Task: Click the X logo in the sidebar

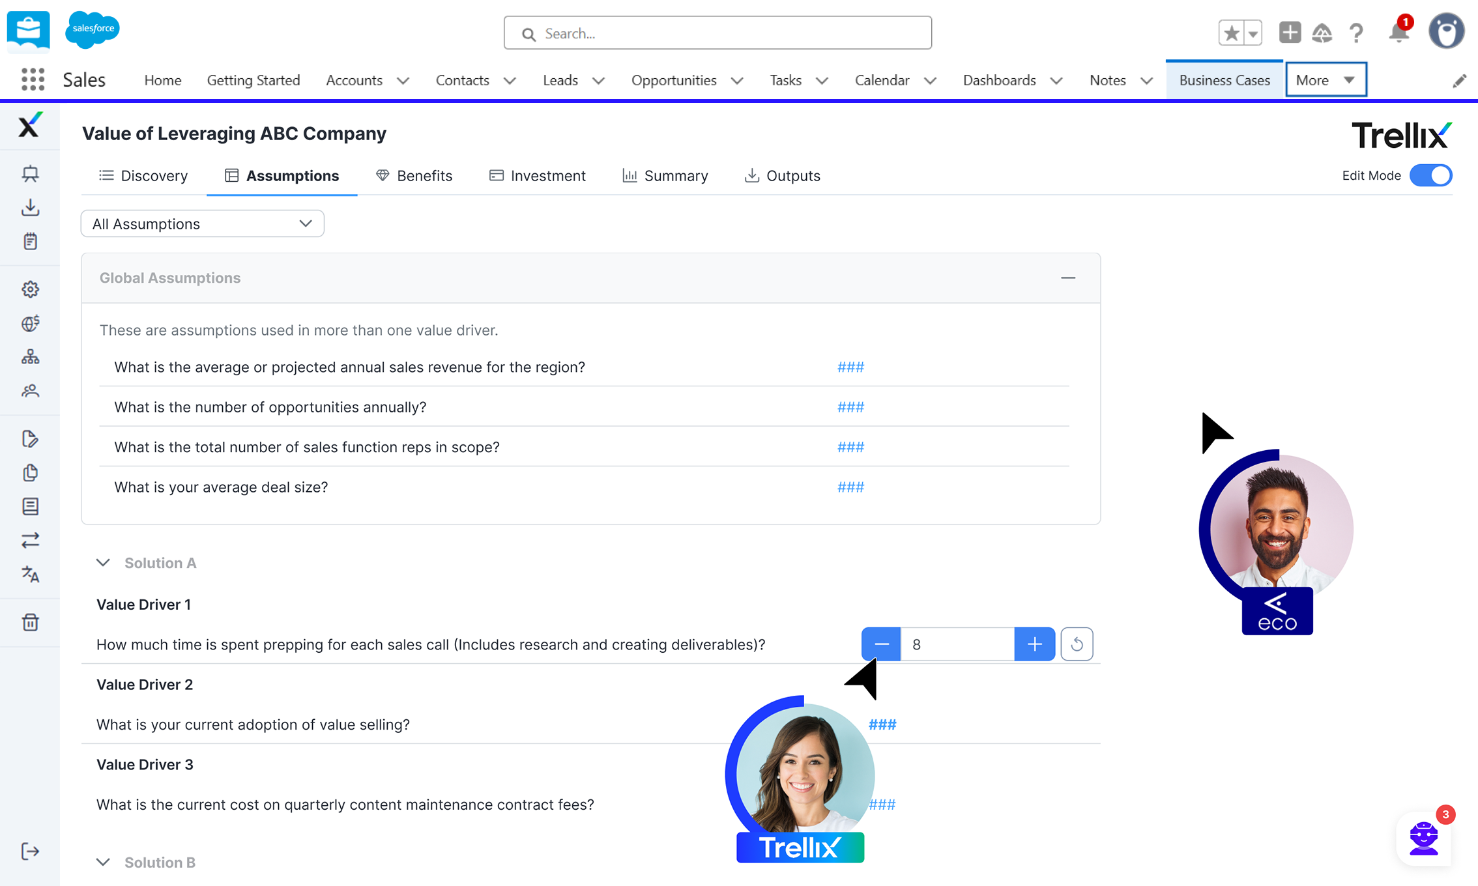Action: pos(29,124)
